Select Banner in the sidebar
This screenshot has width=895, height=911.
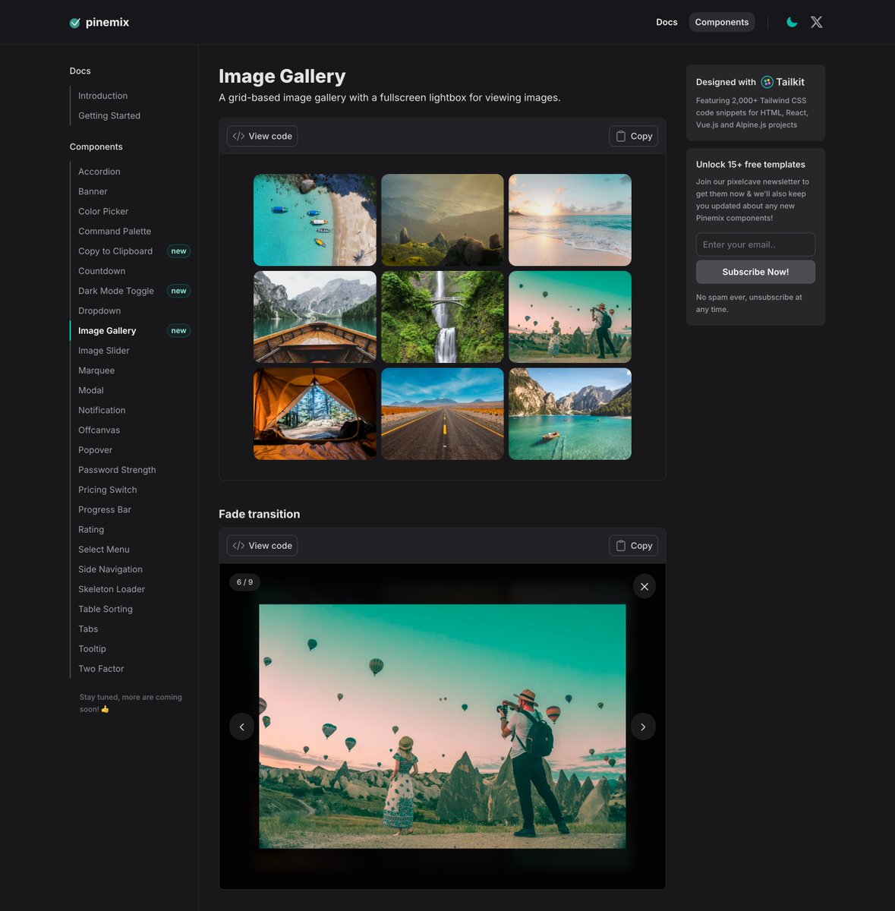[93, 191]
